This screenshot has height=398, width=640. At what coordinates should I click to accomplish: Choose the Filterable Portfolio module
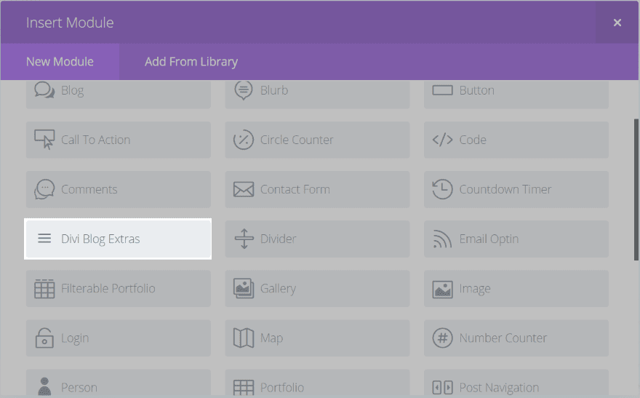click(118, 288)
